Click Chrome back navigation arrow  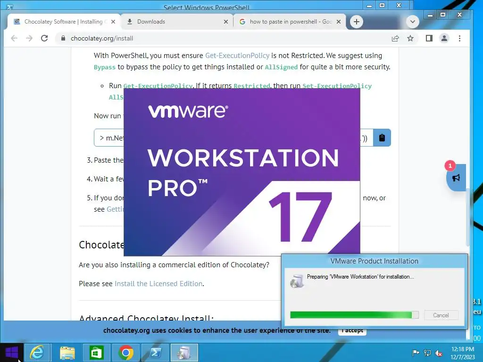pos(14,38)
